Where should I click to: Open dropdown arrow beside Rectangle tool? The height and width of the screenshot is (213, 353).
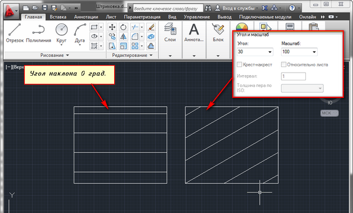click(x=101, y=27)
